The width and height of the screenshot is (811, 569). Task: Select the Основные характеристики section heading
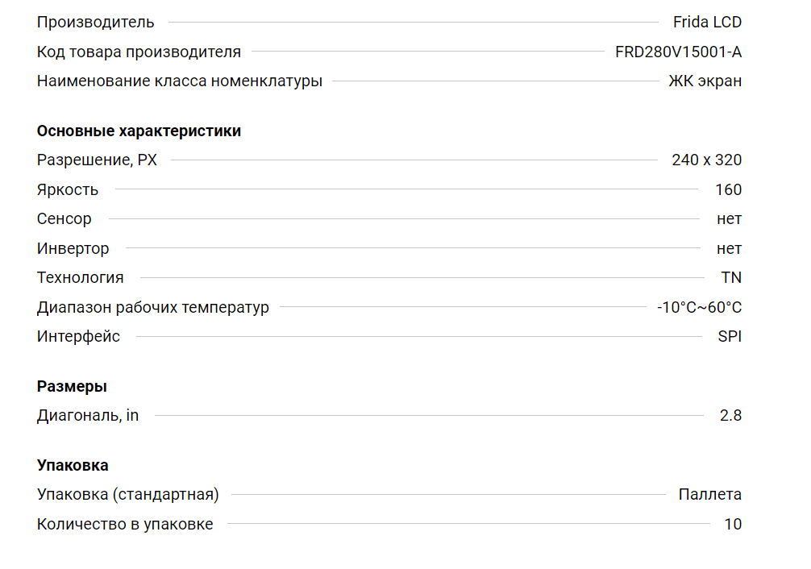pyautogui.click(x=139, y=131)
